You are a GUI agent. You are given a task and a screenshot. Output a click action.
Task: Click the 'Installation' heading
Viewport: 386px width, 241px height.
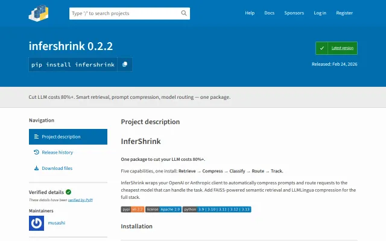point(137,227)
